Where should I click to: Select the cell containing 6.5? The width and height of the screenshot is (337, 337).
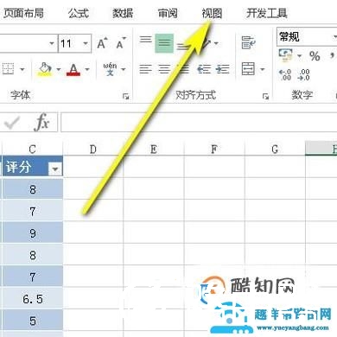(32, 298)
